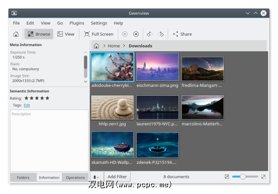Image resolution: width=278 pixels, height=194 pixels.
Task: Toggle View mode button
Action: coord(66,34)
